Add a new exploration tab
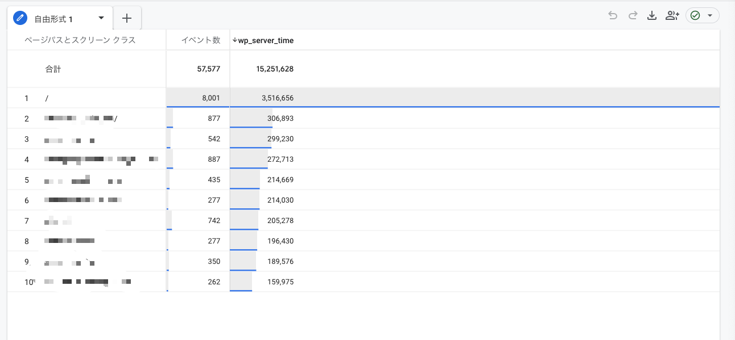Viewport: 735px width, 340px height. pos(127,18)
